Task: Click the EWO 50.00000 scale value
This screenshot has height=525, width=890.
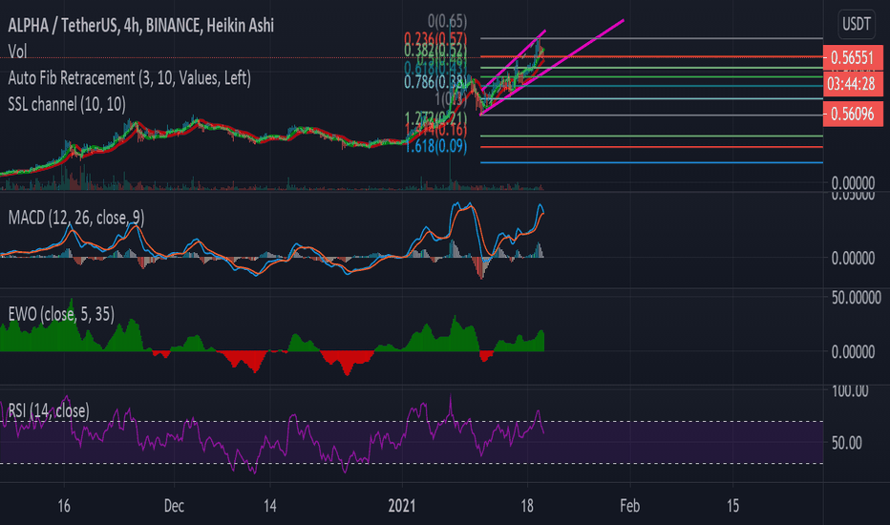Action: (x=856, y=298)
